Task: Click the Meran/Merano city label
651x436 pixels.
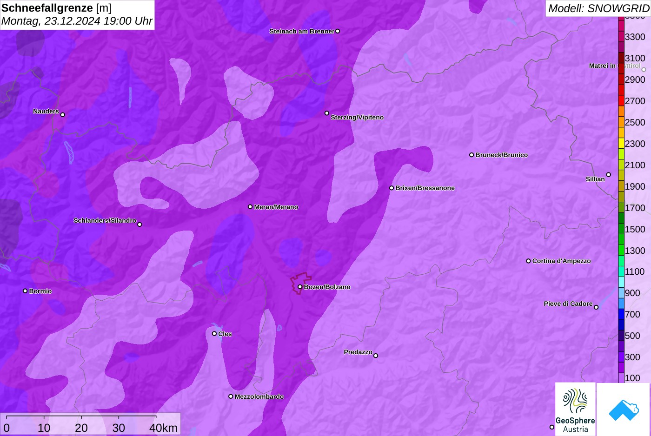Action: [x=276, y=207]
